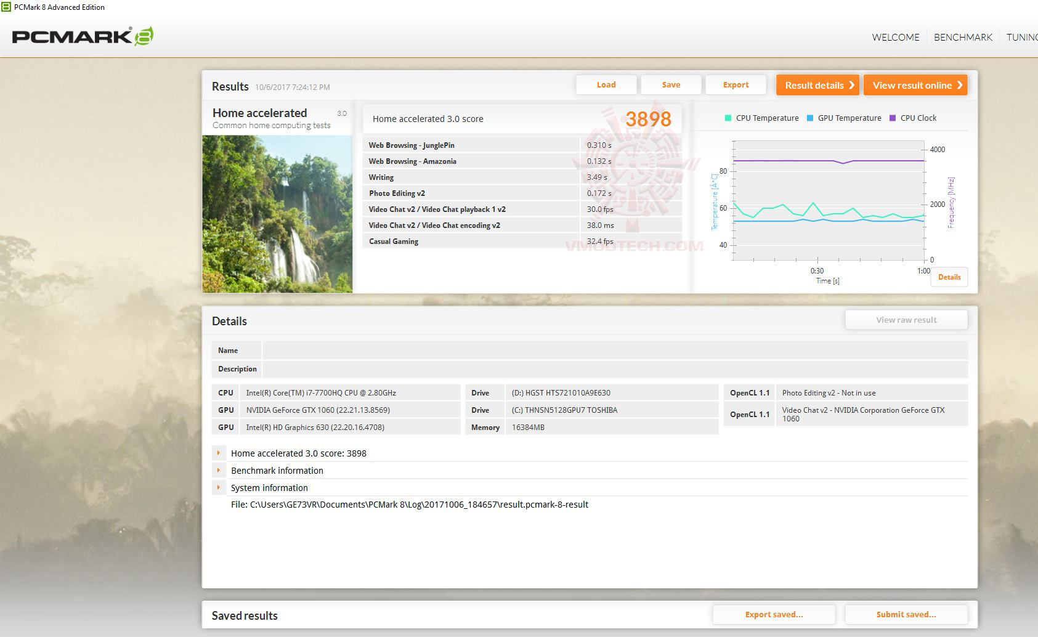Click the HGST HTS721010A9E630 drive entry

pos(612,392)
